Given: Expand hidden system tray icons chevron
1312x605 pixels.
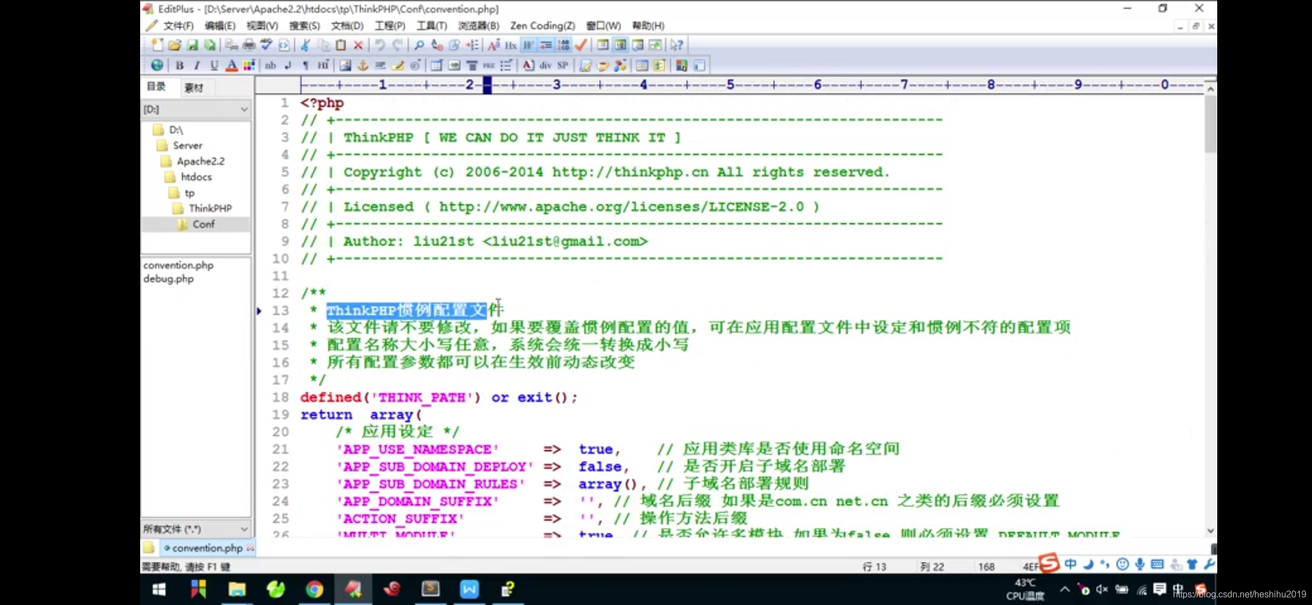Looking at the screenshot, I should [1064, 589].
